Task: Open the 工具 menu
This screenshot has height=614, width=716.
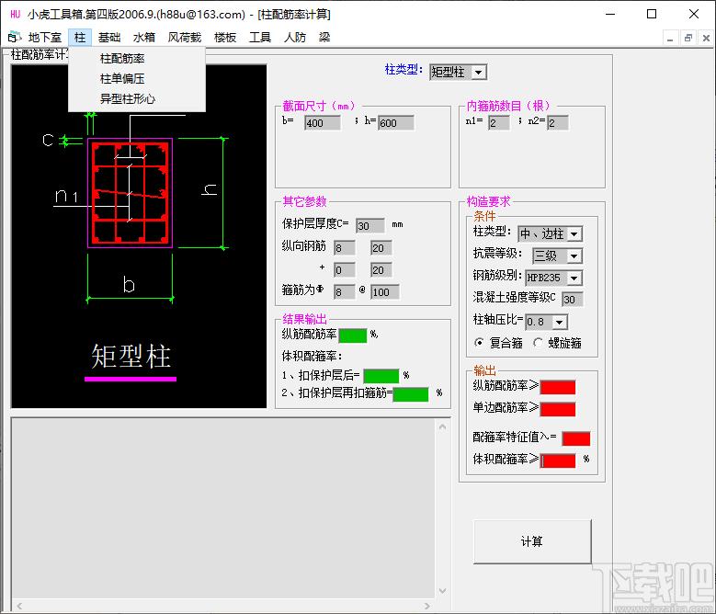Action: point(260,38)
